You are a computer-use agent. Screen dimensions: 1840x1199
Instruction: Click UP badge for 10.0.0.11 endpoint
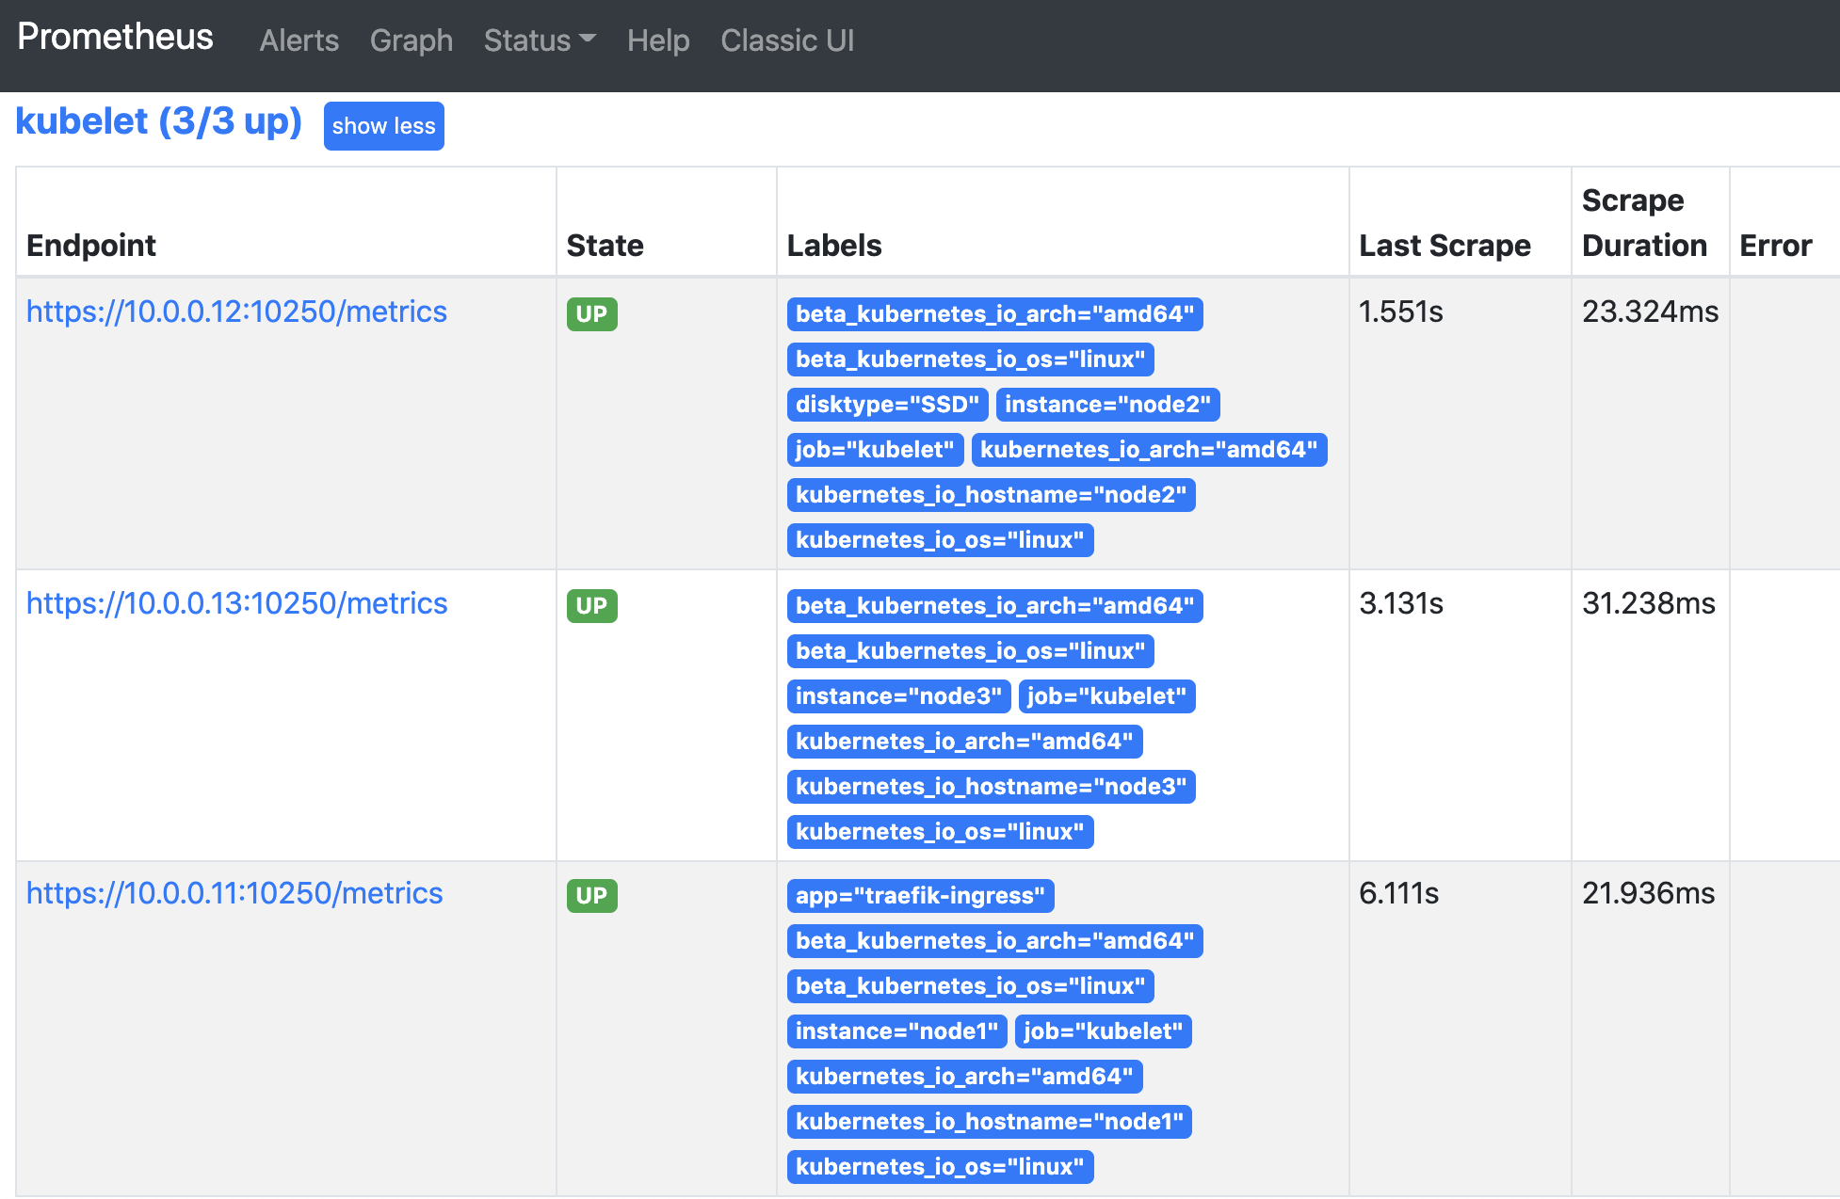click(591, 896)
